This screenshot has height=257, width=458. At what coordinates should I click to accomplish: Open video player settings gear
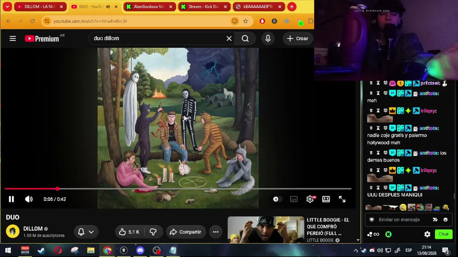tap(310, 199)
